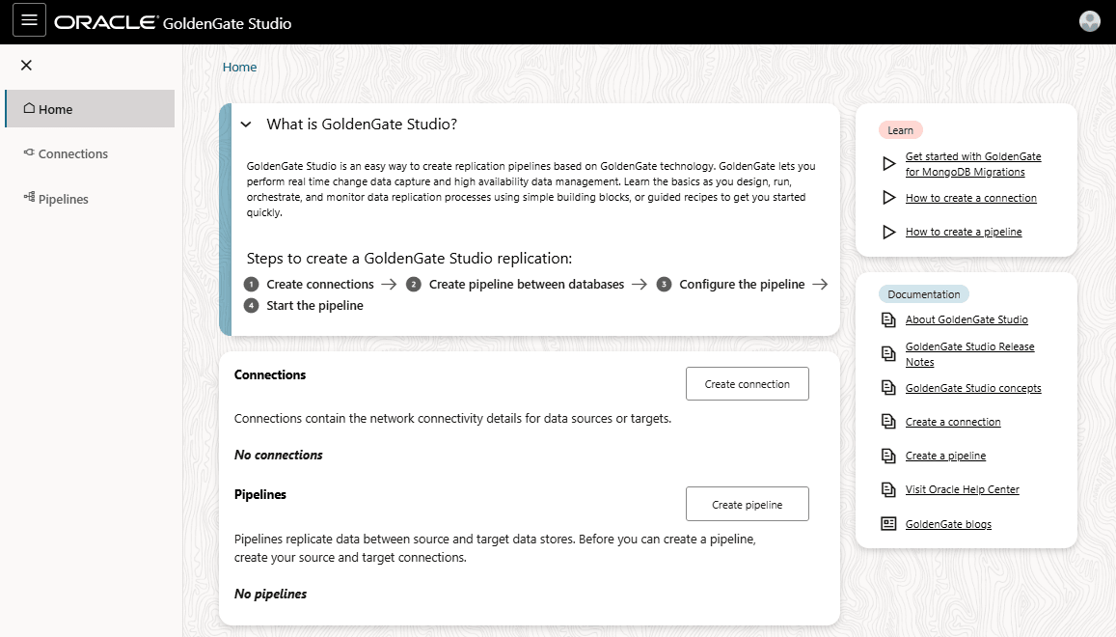
Task: Open Create a pipeline documentation link
Action: (x=945, y=456)
